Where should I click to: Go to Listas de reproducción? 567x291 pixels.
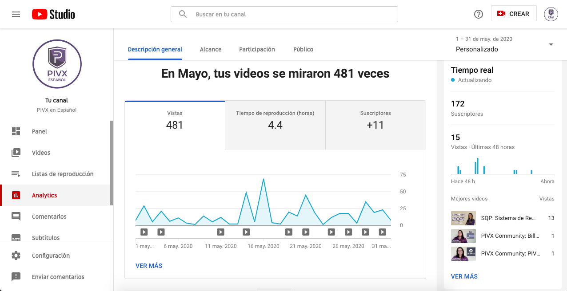click(55, 174)
